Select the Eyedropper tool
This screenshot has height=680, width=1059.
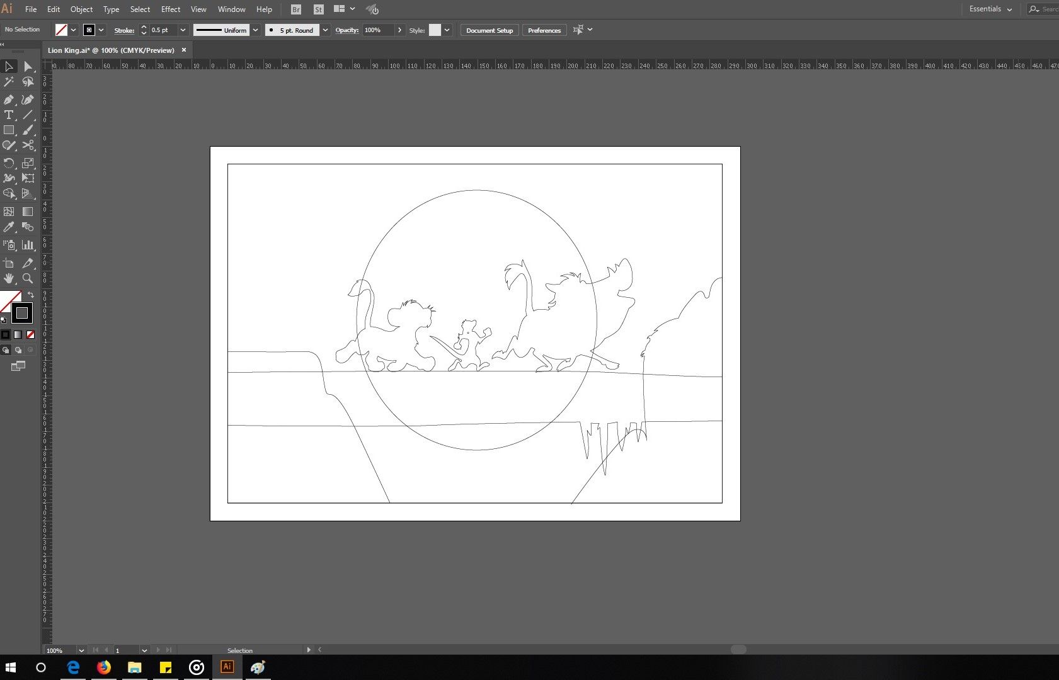click(x=9, y=227)
